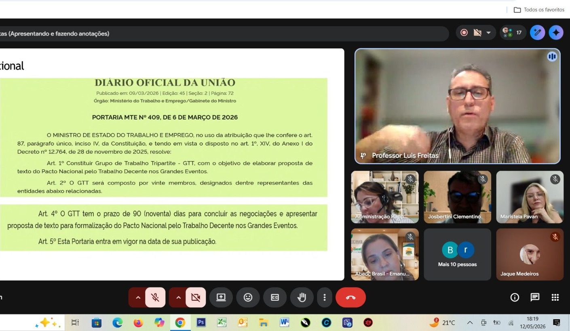Toggle closed captions on
The height and width of the screenshot is (331, 570).
275,297
